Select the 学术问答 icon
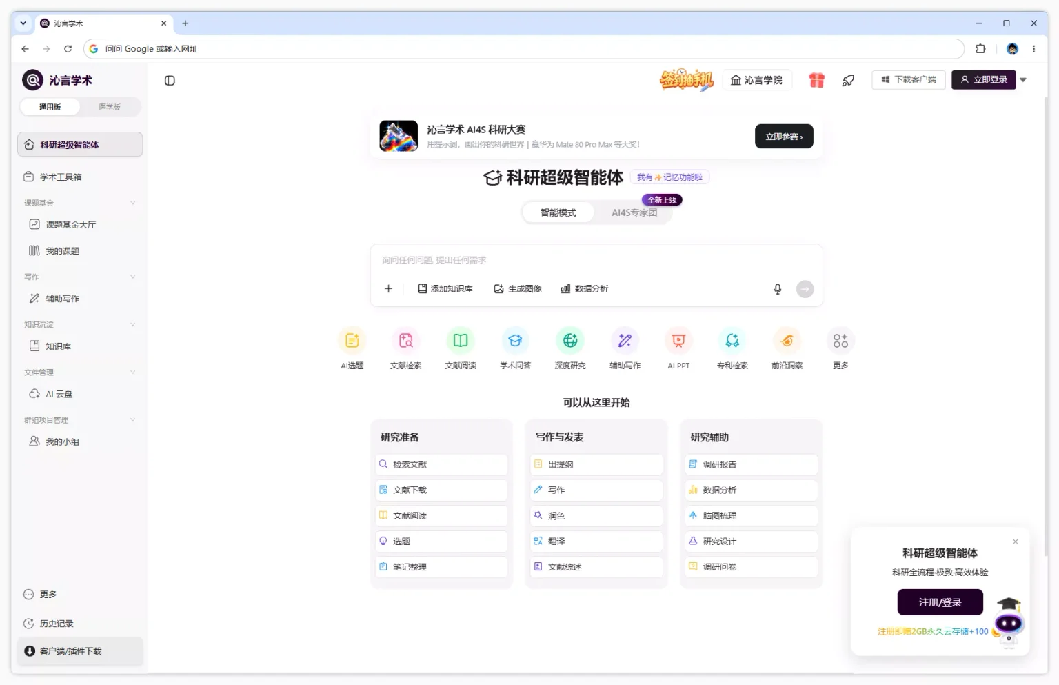1059x685 pixels. point(515,341)
